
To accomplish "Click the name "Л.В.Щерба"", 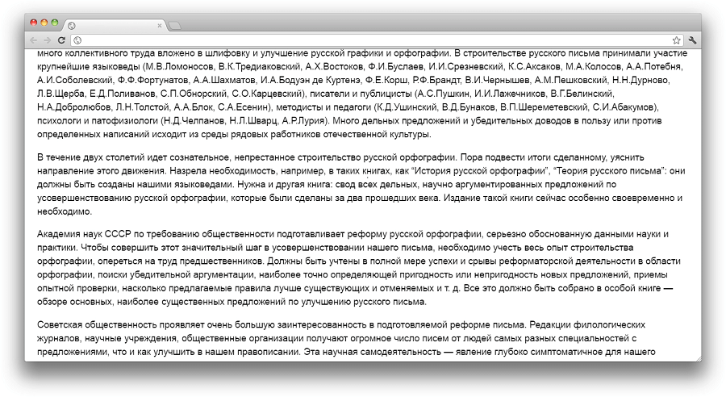I will (60, 94).
